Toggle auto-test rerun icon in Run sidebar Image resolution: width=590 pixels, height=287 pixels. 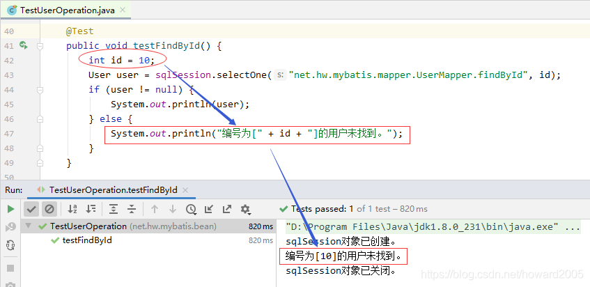[10, 245]
